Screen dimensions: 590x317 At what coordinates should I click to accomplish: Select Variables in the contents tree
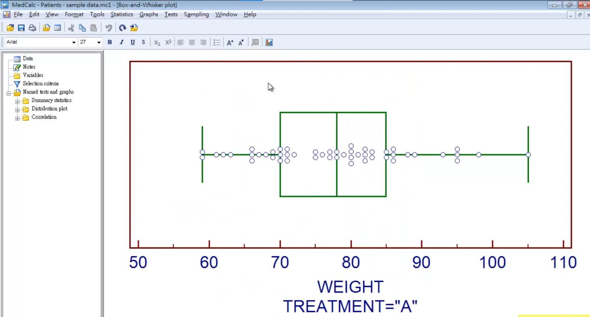[x=33, y=75]
